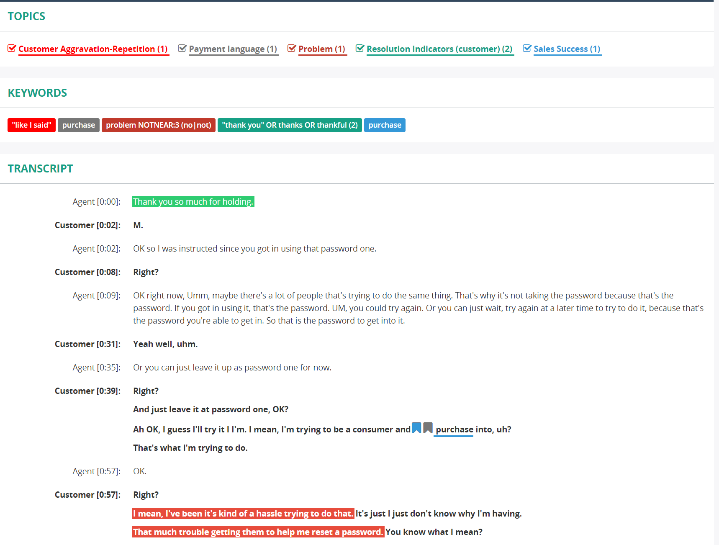Select the "thank you" OR thanks keyword chip

click(290, 125)
